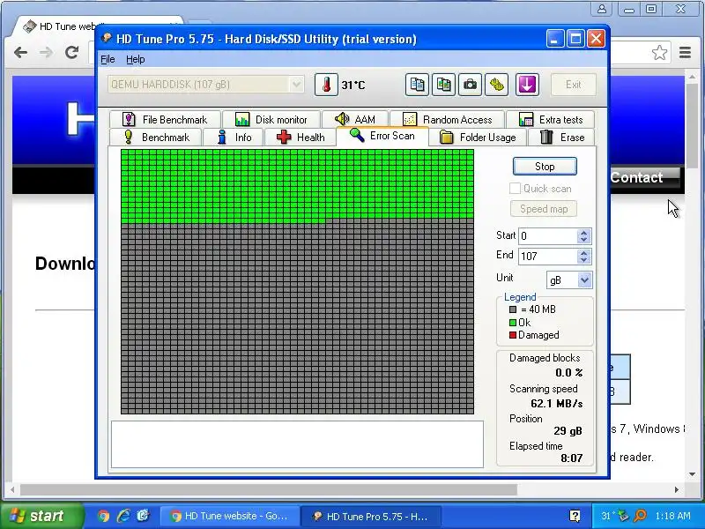Click the copy screenshot to clipboard icon
The height and width of the screenshot is (529, 705).
[x=443, y=85]
